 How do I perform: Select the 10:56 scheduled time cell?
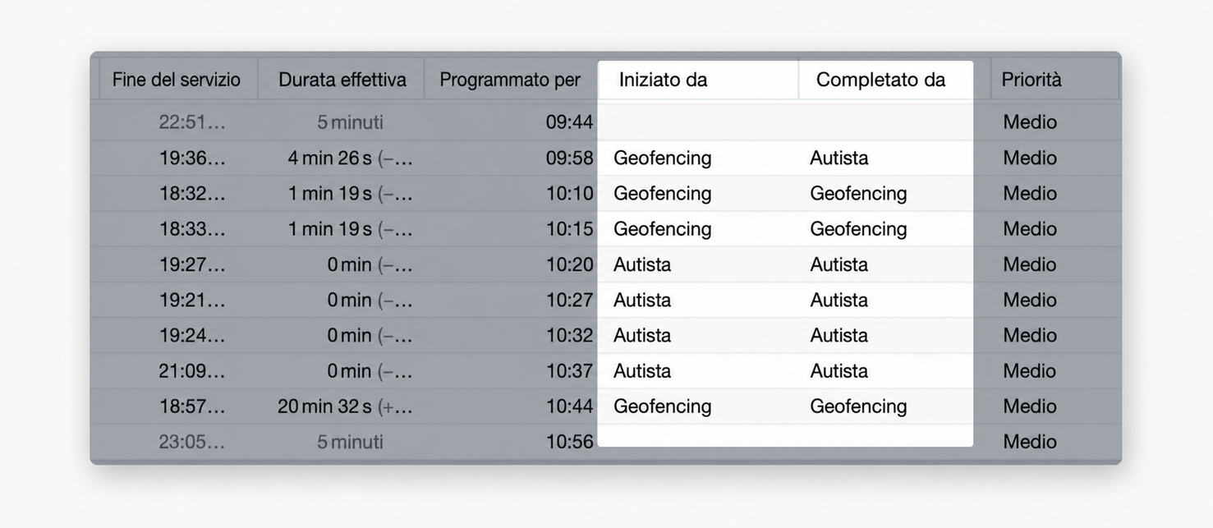[x=569, y=442]
